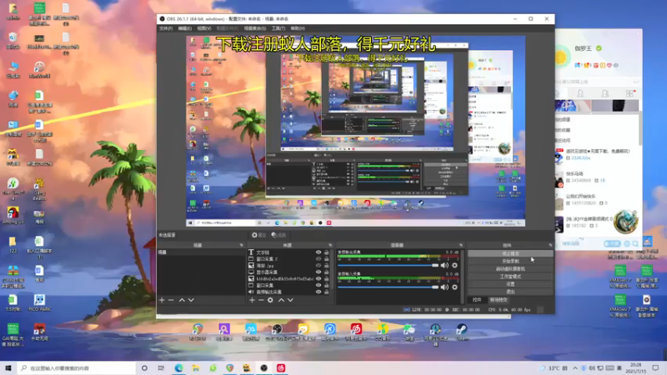667x375 pixels.
Task: Toggle visibility of 文字 text source
Action: click(318, 252)
